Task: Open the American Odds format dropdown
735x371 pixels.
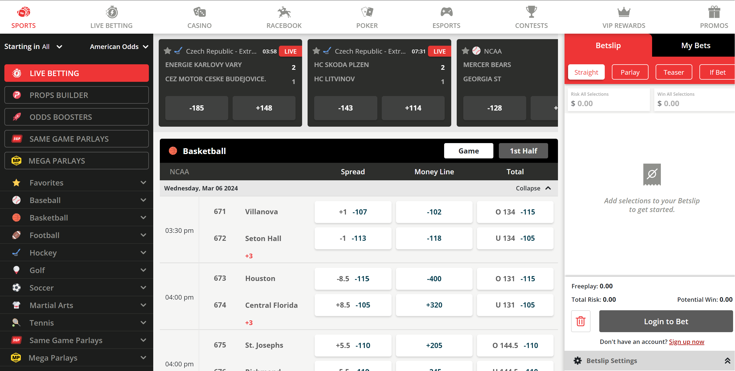Action: click(x=119, y=47)
